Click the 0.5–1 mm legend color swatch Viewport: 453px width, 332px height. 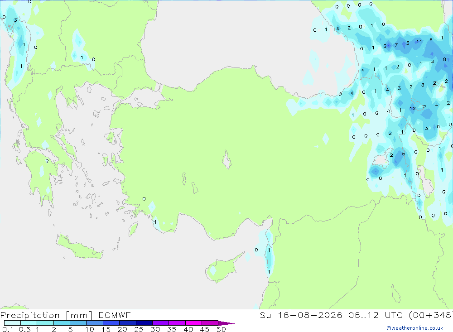[29, 323]
